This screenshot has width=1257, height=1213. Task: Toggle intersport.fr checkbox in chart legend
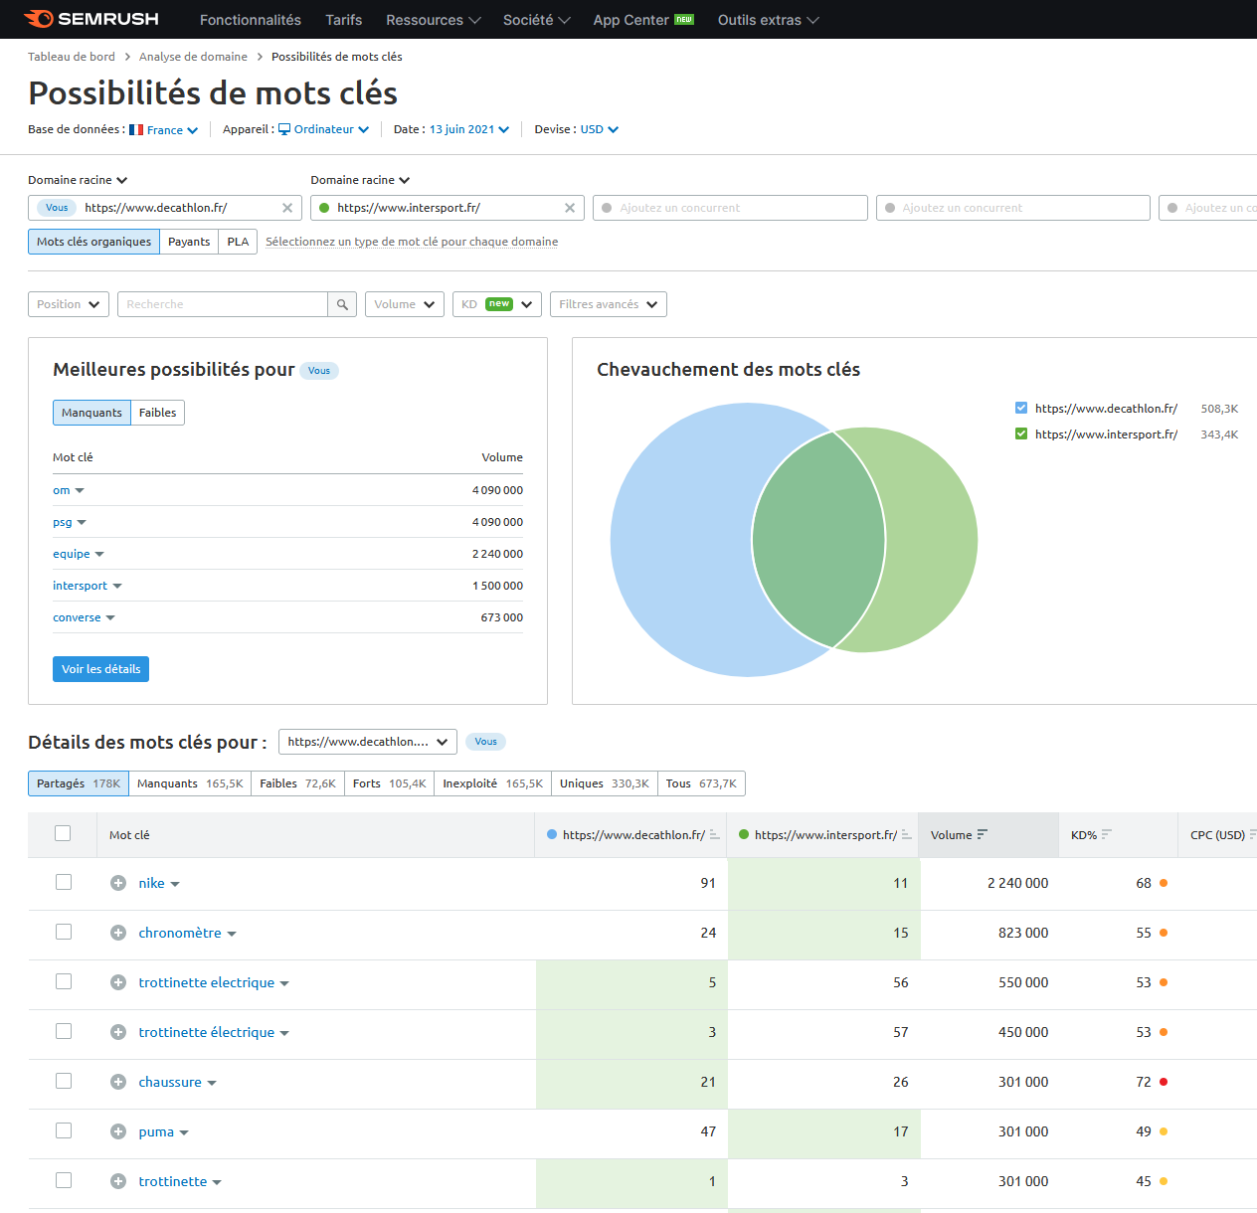tap(1021, 433)
